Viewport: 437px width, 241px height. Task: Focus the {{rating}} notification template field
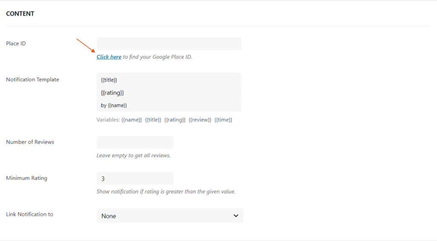click(169, 93)
